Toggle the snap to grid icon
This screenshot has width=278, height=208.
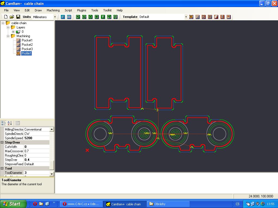(63, 17)
